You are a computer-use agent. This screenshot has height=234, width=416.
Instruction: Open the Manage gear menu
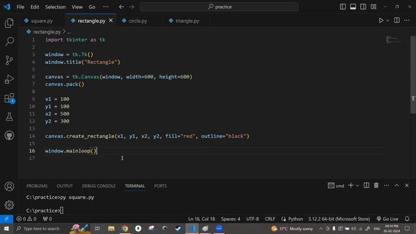tap(9, 205)
